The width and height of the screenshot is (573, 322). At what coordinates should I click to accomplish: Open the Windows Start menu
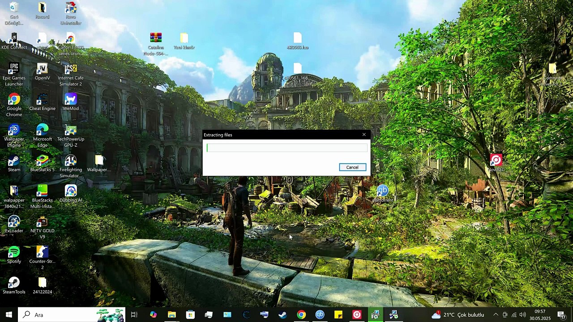(x=9, y=315)
